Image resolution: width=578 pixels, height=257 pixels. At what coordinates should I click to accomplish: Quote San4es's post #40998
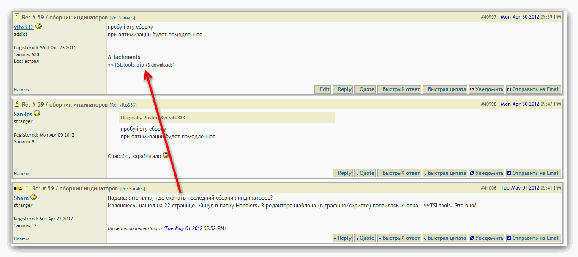365,173
